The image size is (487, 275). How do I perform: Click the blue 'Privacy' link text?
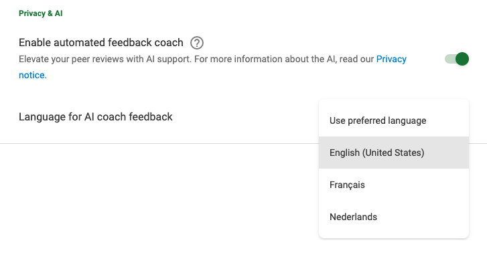[x=391, y=59]
